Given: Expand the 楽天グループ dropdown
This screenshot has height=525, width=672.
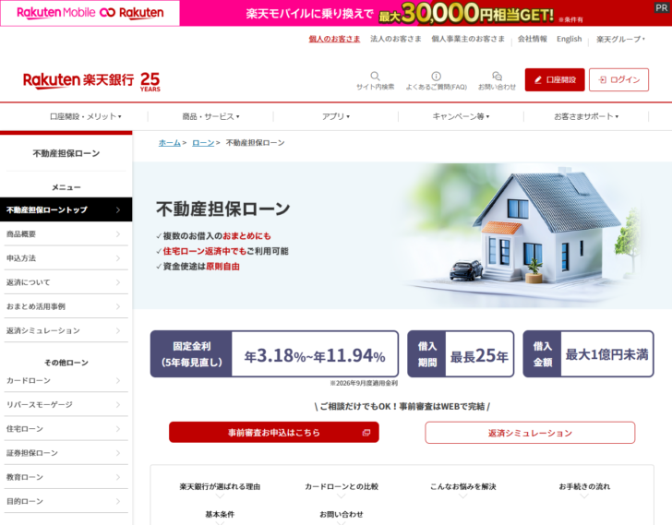Looking at the screenshot, I should click(x=620, y=39).
